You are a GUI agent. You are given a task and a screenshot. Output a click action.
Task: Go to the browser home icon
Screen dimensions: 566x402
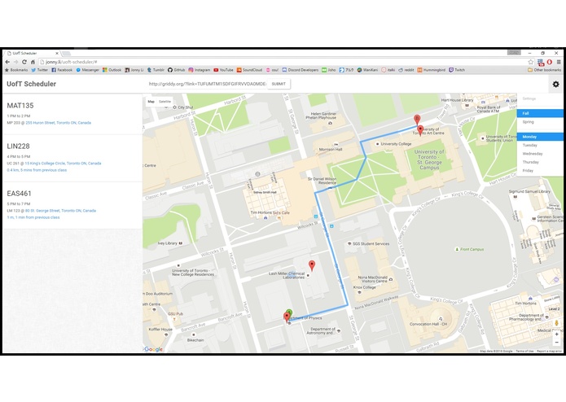tap(33, 62)
